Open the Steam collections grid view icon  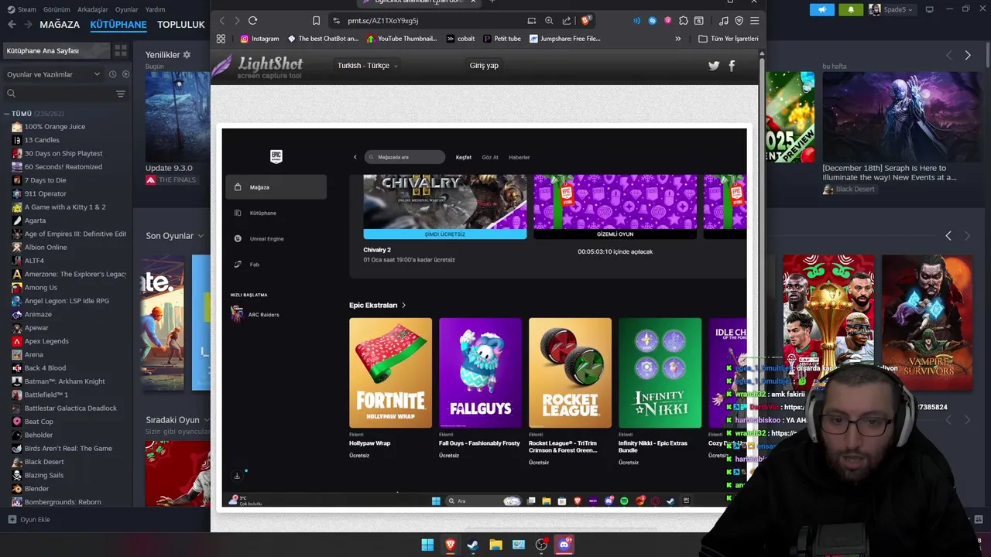tap(121, 50)
